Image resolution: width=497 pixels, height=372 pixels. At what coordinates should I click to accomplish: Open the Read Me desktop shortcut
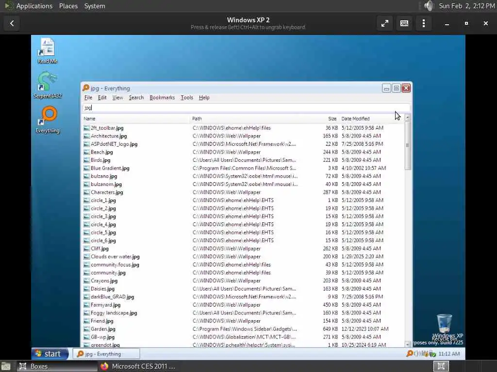tap(48, 50)
